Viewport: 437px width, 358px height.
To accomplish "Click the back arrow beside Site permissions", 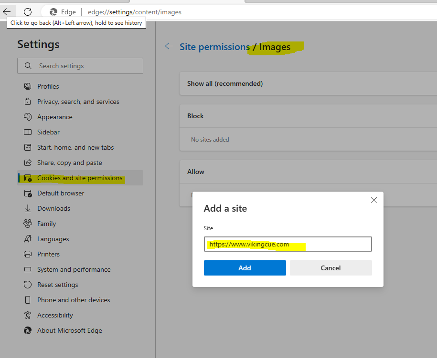I will pos(169,46).
